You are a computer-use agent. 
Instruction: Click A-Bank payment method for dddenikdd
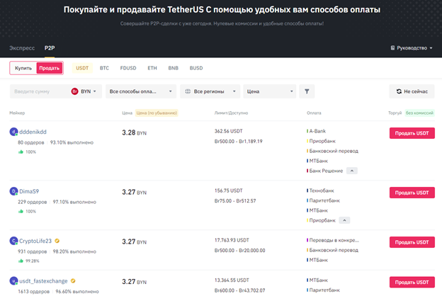pyautogui.click(x=317, y=131)
